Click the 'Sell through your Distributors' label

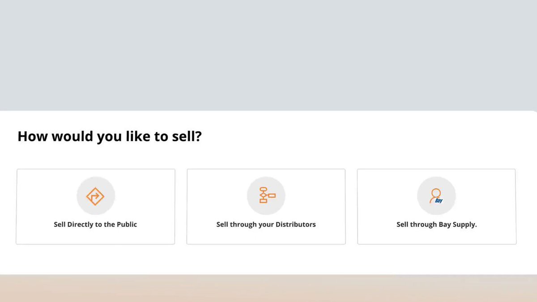tap(266, 225)
